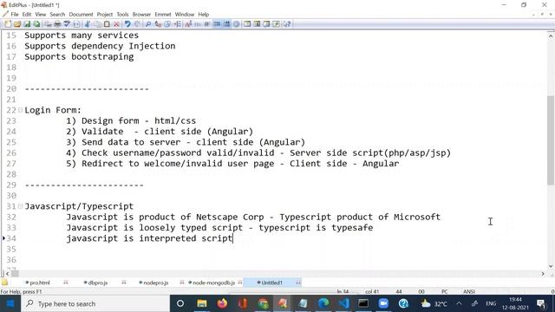
Task: Click the Open file folder icon
Action: click(x=17, y=24)
